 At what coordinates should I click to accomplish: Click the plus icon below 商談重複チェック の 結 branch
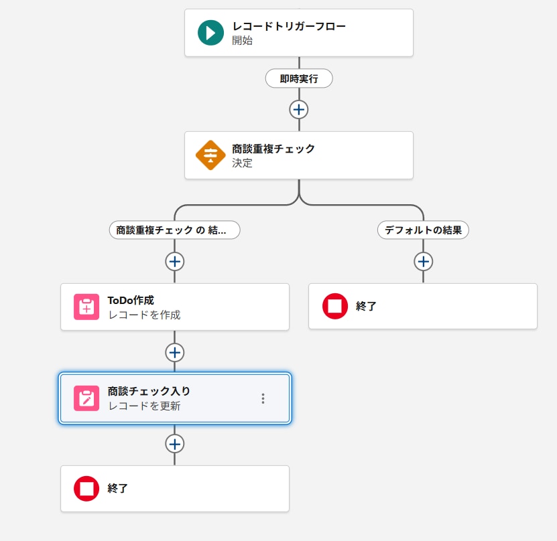[x=174, y=261]
